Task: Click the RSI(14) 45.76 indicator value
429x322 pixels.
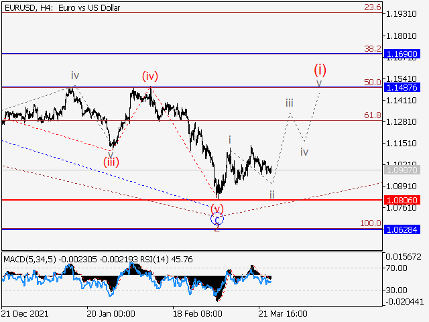Action: pyautogui.click(x=166, y=260)
